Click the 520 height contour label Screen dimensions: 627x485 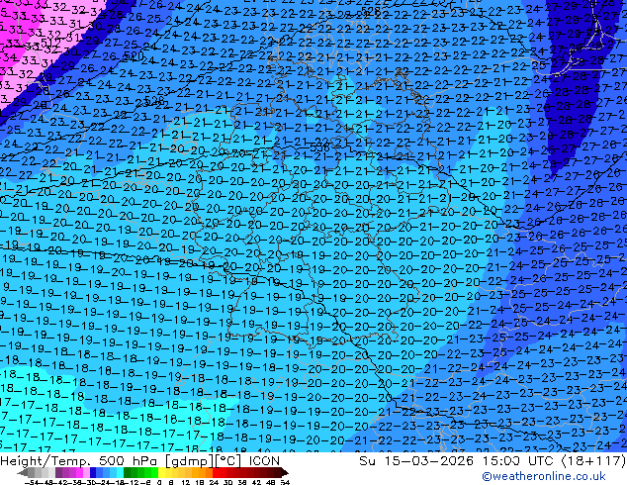point(133,55)
